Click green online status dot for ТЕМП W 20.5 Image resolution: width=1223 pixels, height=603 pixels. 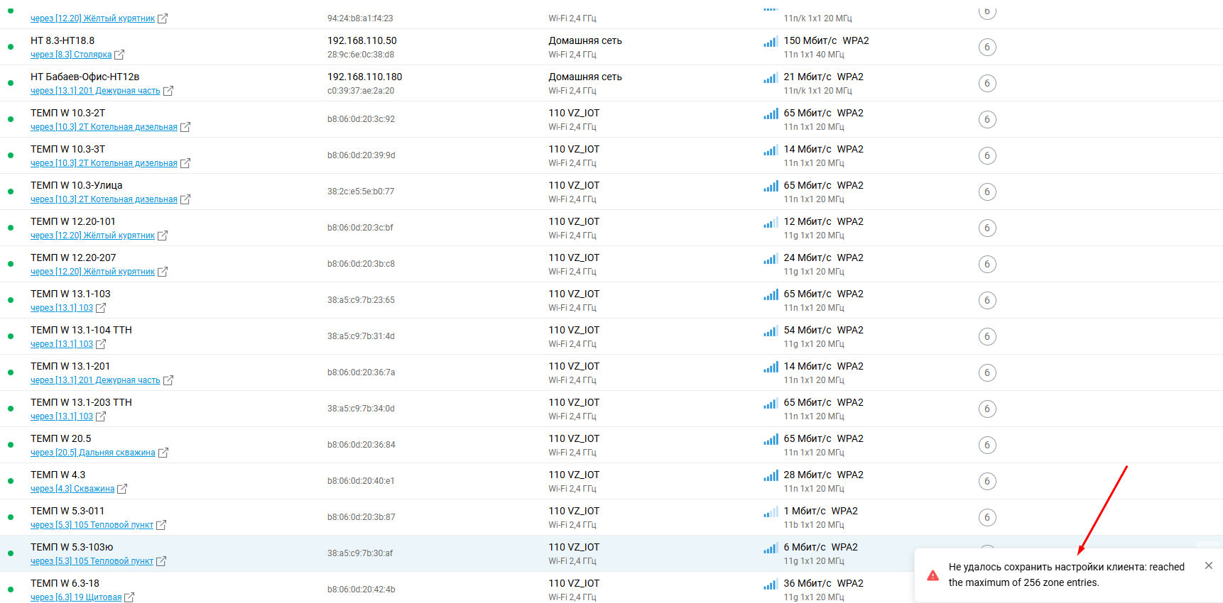pos(11,445)
